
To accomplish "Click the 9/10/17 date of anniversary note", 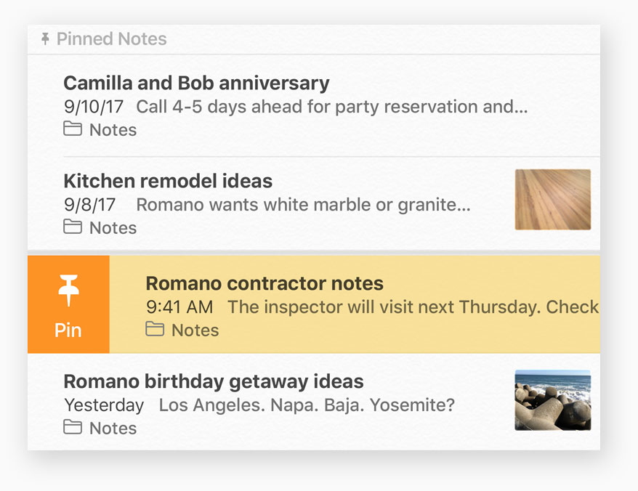I will 94,107.
